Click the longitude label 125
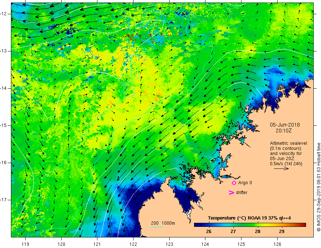Image resolution: width=321 pixels, height=248 pixels. point(241,244)
